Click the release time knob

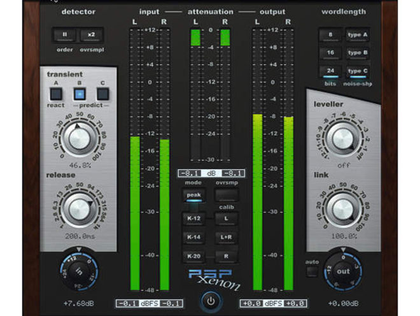(x=80, y=210)
